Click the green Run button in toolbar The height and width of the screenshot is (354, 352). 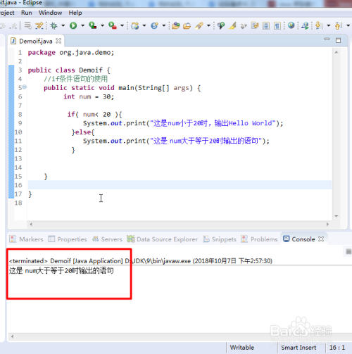tap(73, 25)
